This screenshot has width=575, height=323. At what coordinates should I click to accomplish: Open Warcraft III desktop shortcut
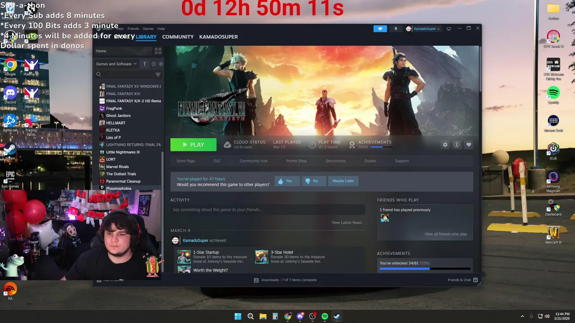(x=553, y=235)
